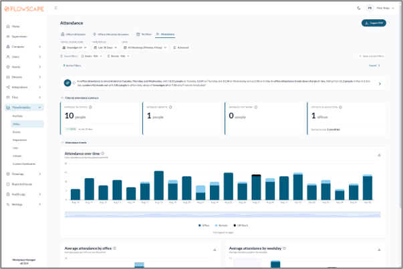Open the Last 30 Days time period dropdown
This screenshot has height=269, width=403.
tap(106, 47)
